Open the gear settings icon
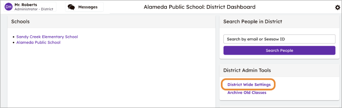 (x=337, y=8)
